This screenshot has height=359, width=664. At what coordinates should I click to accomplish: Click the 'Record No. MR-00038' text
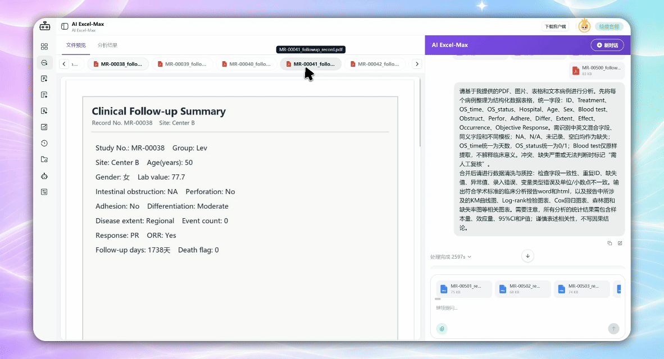click(122, 123)
